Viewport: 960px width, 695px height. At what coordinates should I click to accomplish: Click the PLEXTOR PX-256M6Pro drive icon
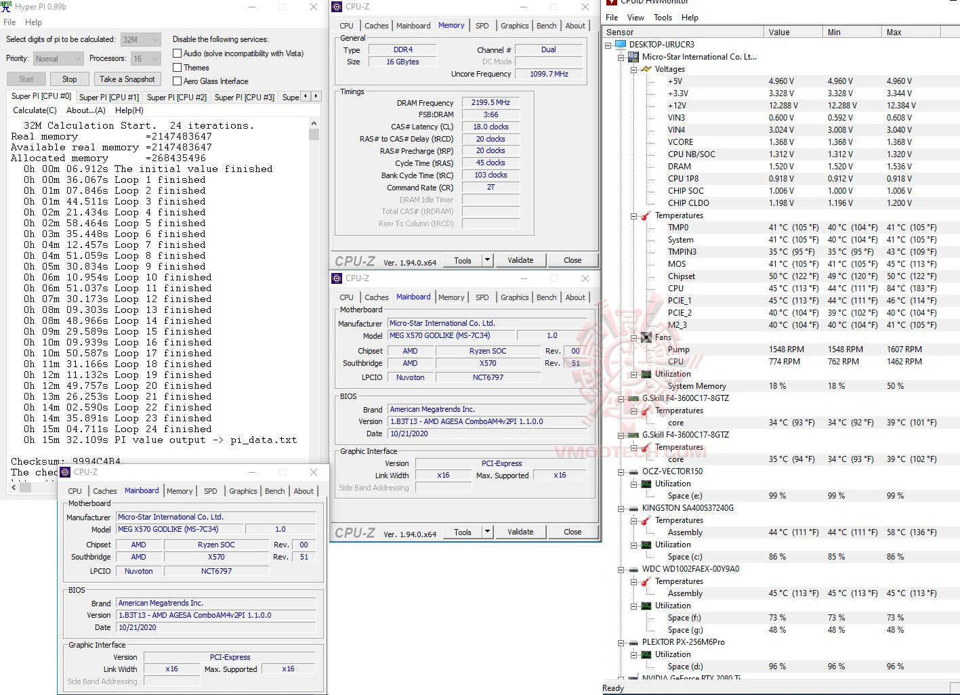(633, 642)
